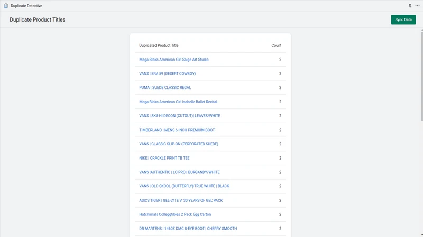Click the Sync Data button
Screen dimensions: 423x237
[403, 19]
